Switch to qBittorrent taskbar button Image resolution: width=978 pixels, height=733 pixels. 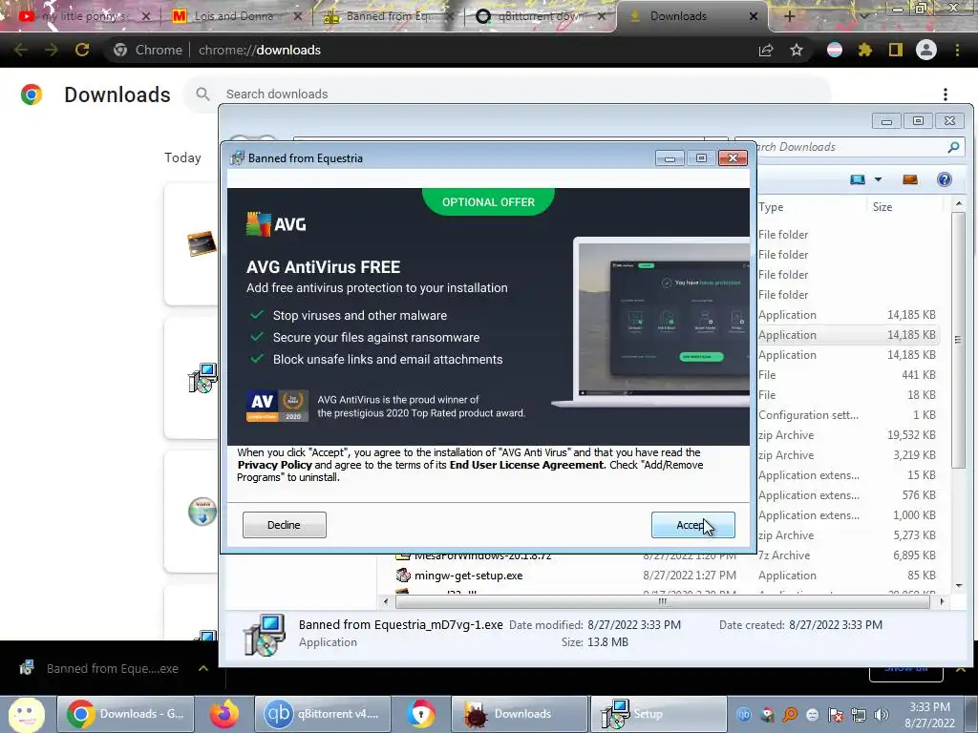tap(323, 714)
